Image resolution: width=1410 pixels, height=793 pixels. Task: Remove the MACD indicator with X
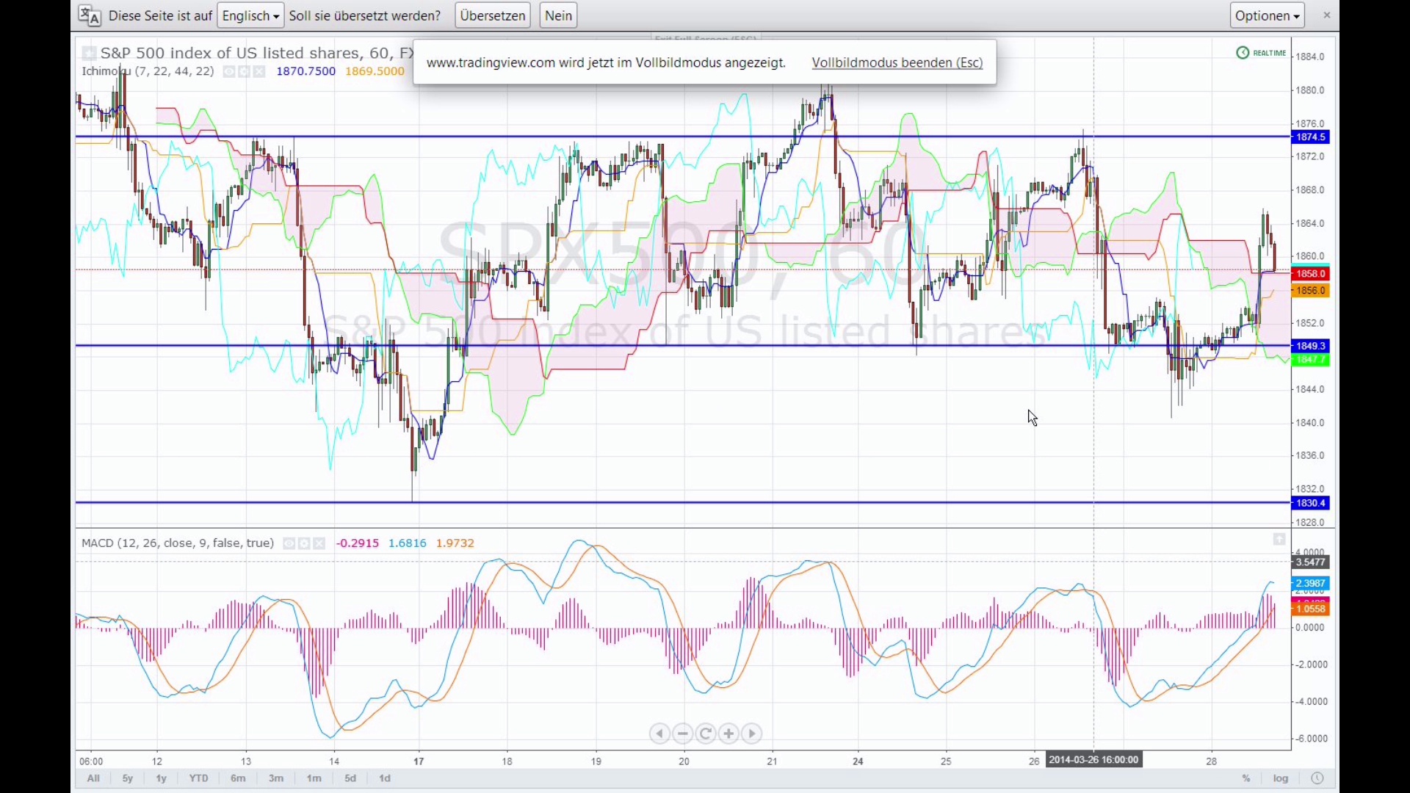pyautogui.click(x=319, y=543)
